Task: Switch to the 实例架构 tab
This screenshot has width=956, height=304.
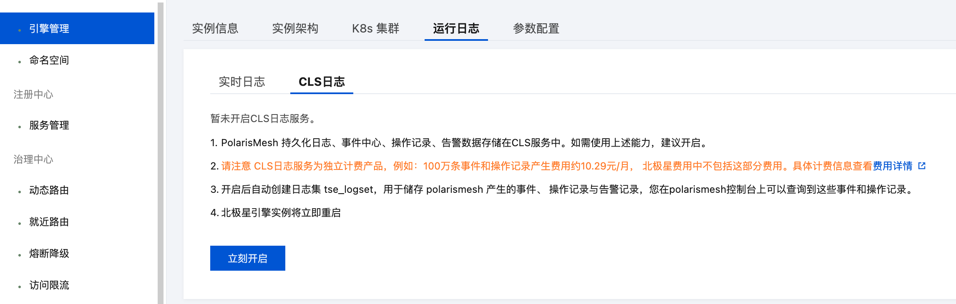Action: click(x=295, y=28)
